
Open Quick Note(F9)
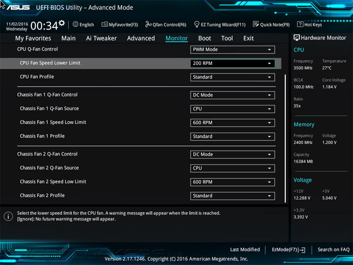(x=271, y=25)
